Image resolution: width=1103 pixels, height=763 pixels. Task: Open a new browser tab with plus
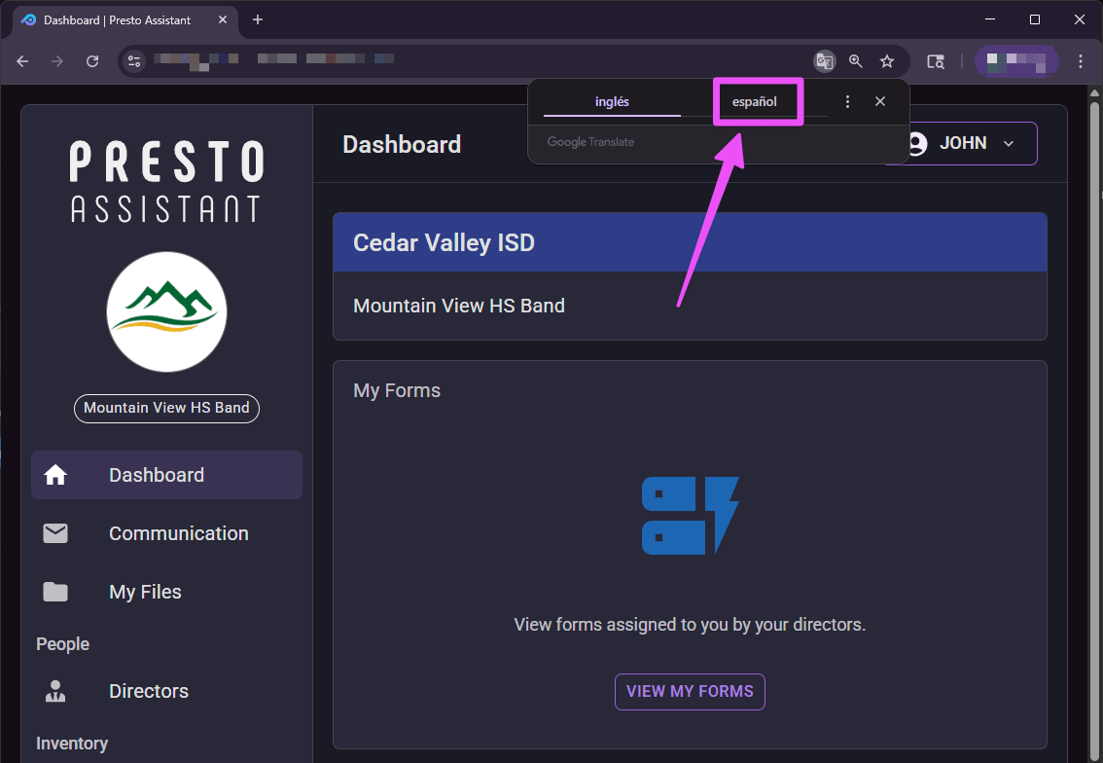258,19
